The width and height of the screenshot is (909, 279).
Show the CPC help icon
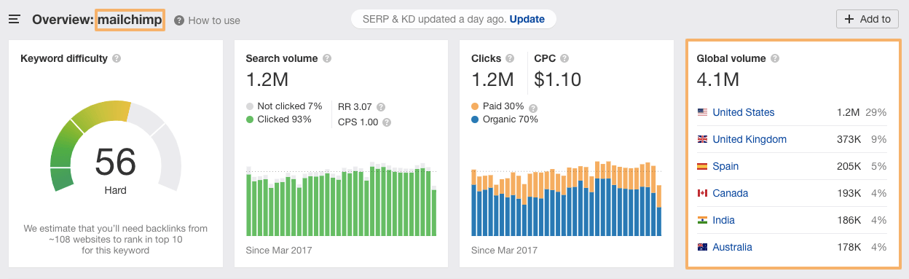click(564, 58)
